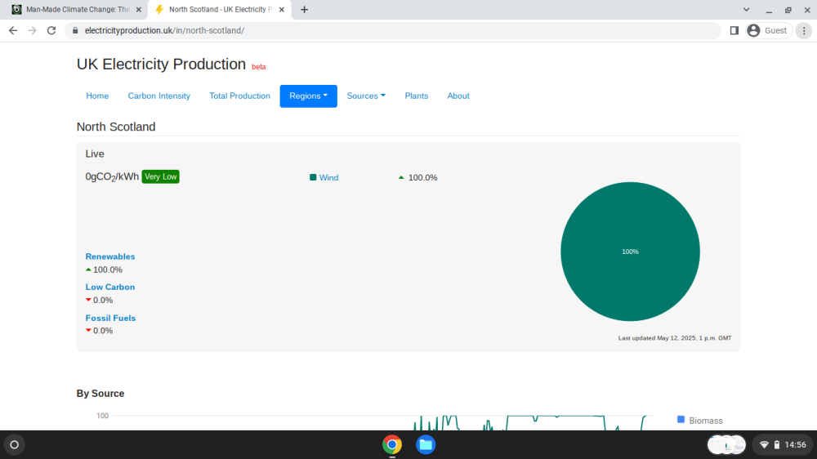The width and height of the screenshot is (817, 459).
Task: Open the Chrome three-dot menu
Action: [804, 31]
